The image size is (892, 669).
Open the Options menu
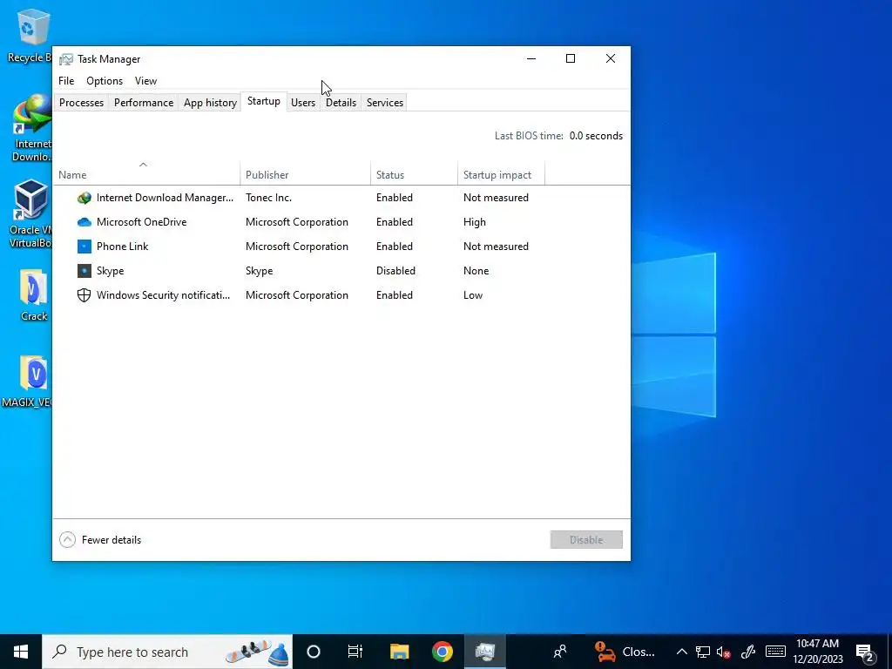tap(105, 81)
